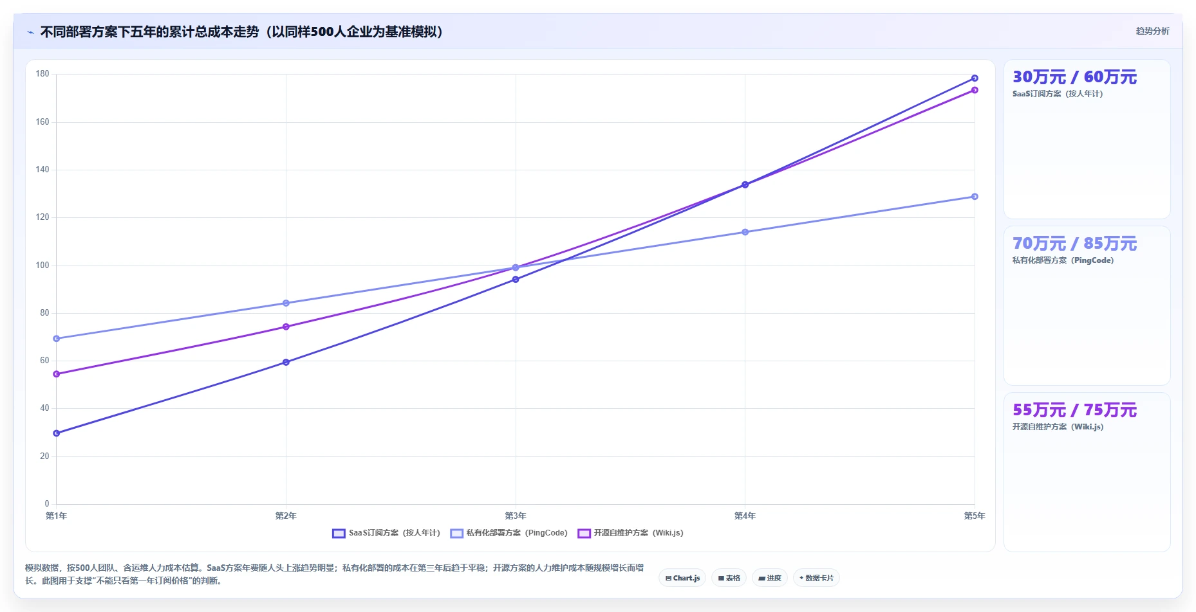Click the card caption 私有化部署方案（PingCode）
The width and height of the screenshot is (1196, 612).
coord(1063,260)
